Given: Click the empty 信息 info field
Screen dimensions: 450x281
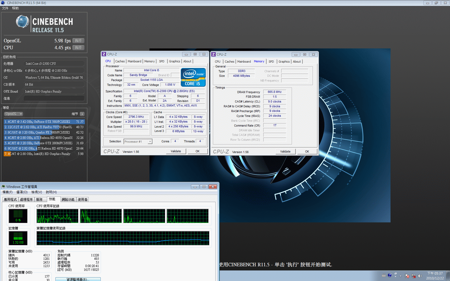Looking at the screenshot, I should click(x=54, y=98).
